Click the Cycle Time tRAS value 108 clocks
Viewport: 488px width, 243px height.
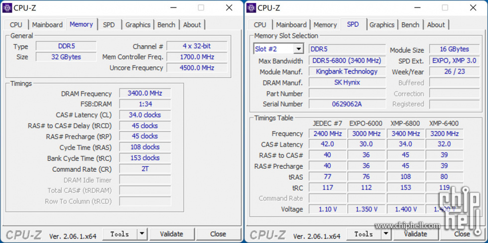(145, 147)
